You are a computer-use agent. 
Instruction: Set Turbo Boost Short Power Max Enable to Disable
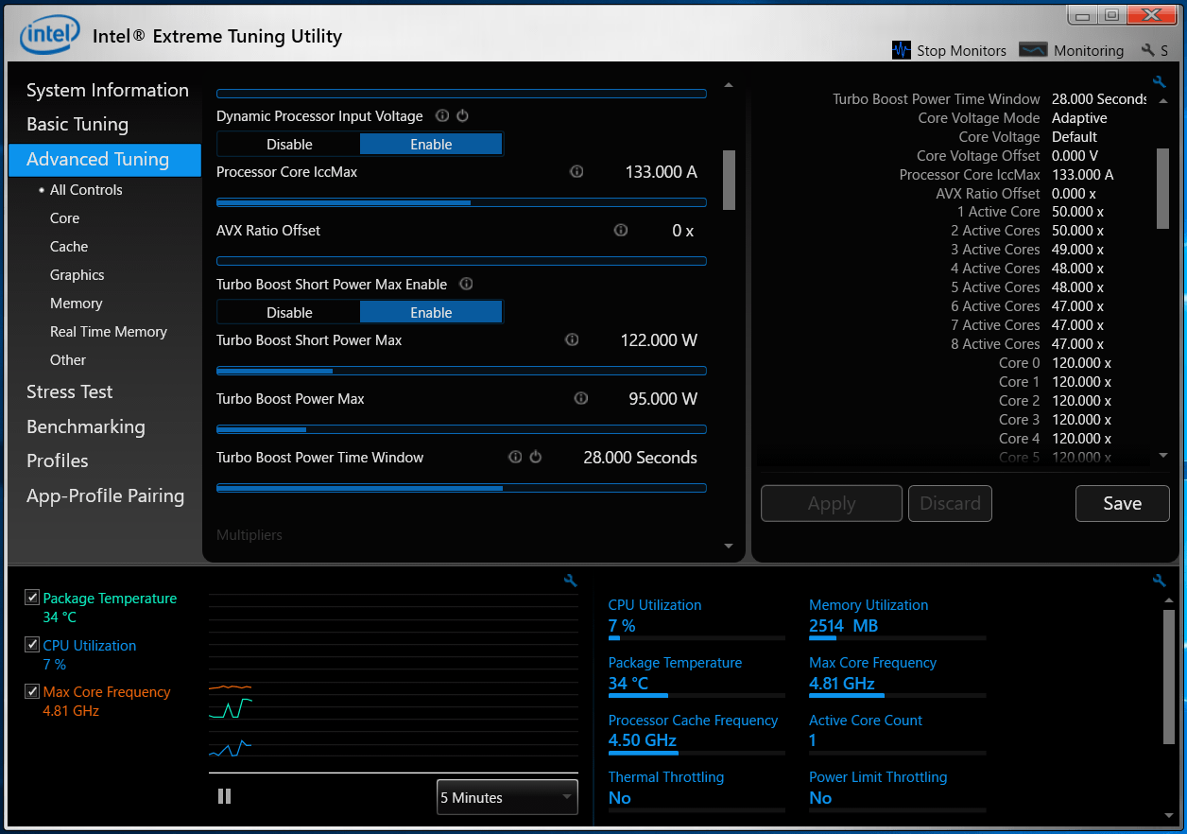[289, 312]
